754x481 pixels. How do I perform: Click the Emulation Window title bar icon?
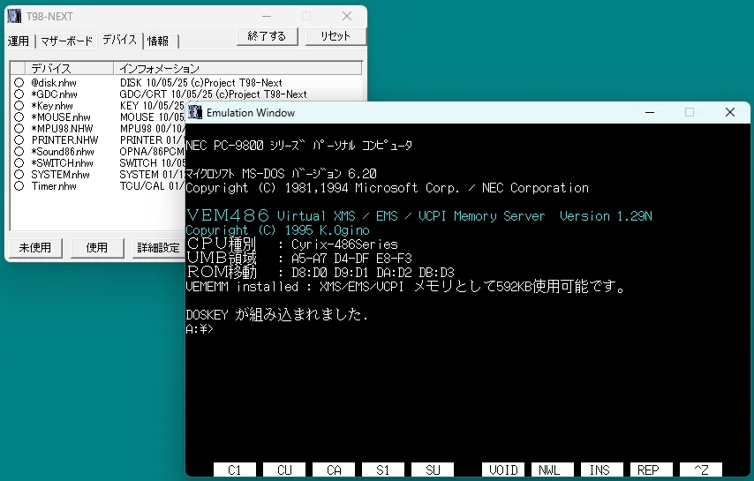coord(195,112)
